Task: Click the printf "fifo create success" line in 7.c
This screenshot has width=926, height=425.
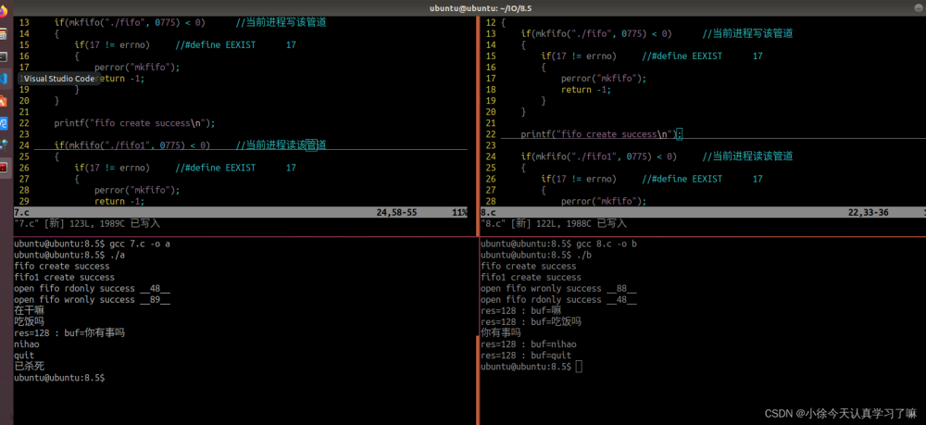Action: (x=134, y=123)
